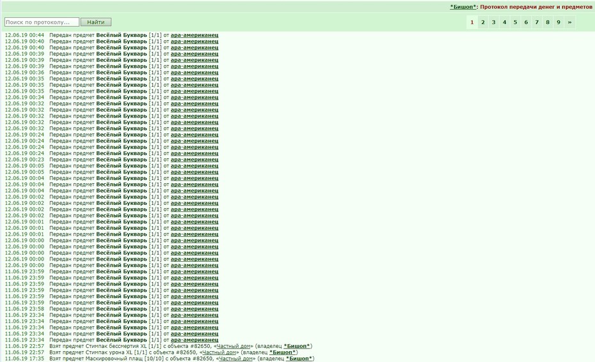Open ара-американец link in 12.06.19 00:44 row
Viewport: 595px width, 362px height.
click(x=194, y=35)
